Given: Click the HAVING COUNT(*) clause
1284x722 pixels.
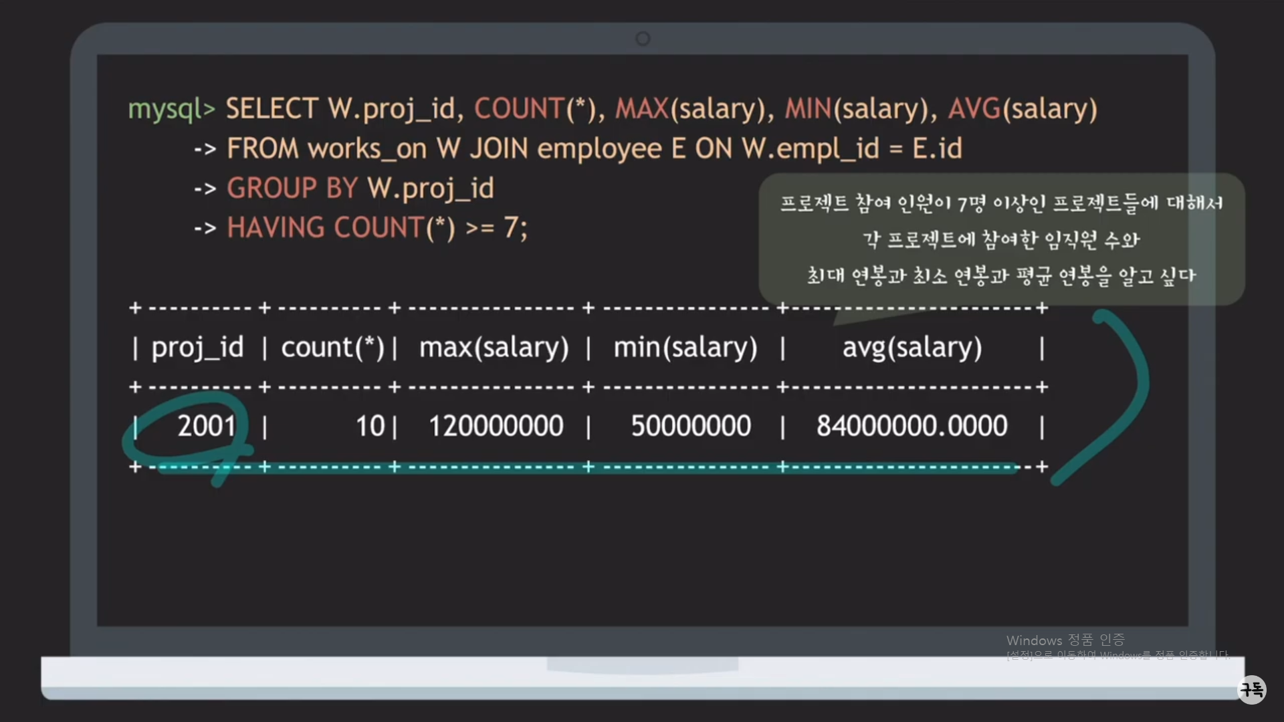Looking at the screenshot, I should [341, 228].
